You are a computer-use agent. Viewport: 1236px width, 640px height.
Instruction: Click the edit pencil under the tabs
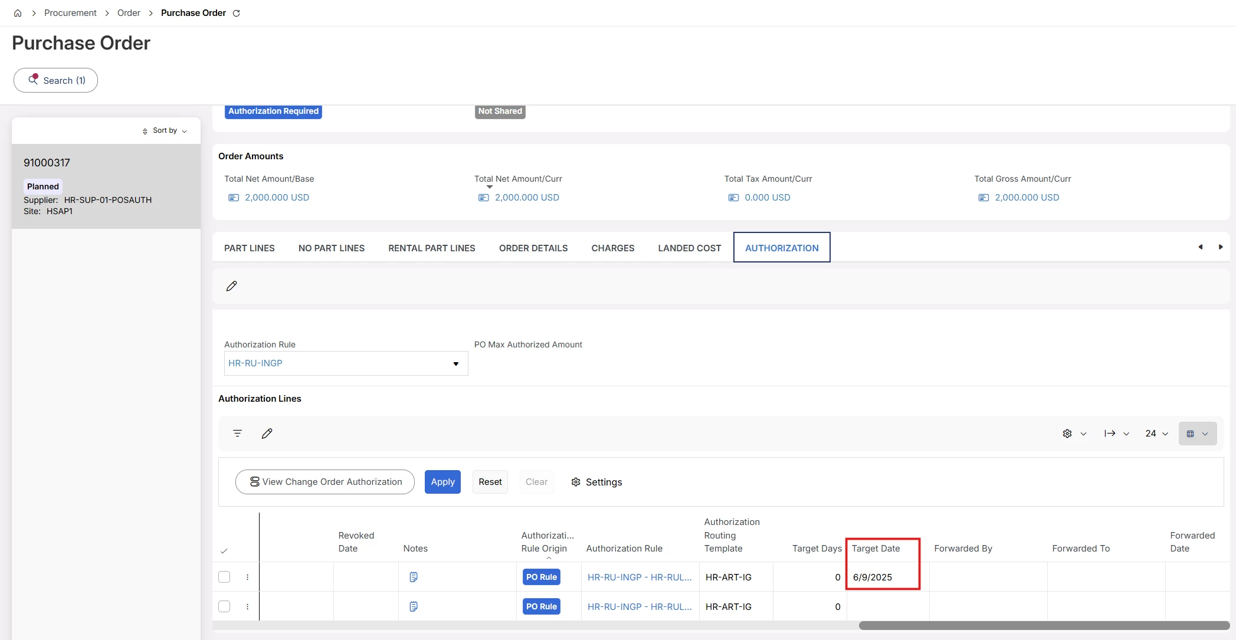[x=231, y=286]
